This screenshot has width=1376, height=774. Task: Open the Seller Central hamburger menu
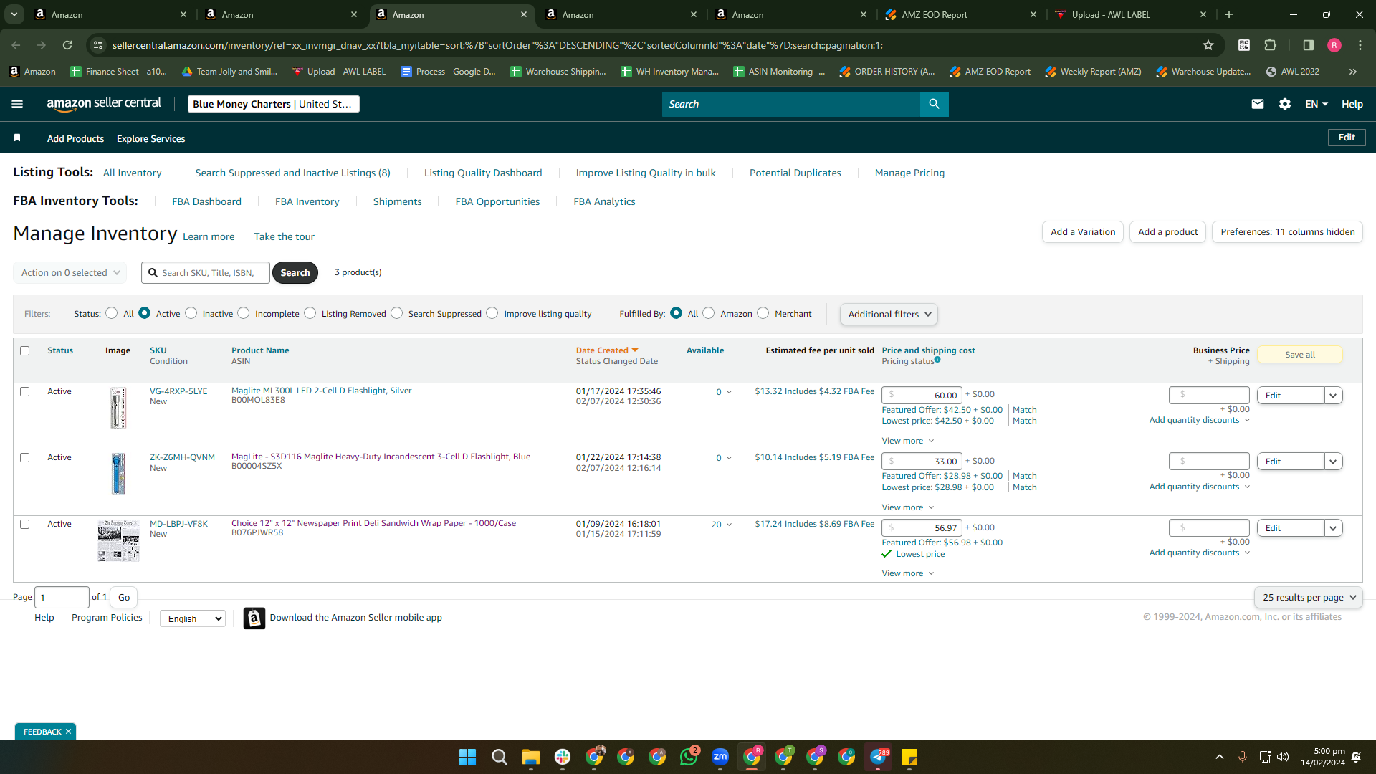[x=17, y=104]
